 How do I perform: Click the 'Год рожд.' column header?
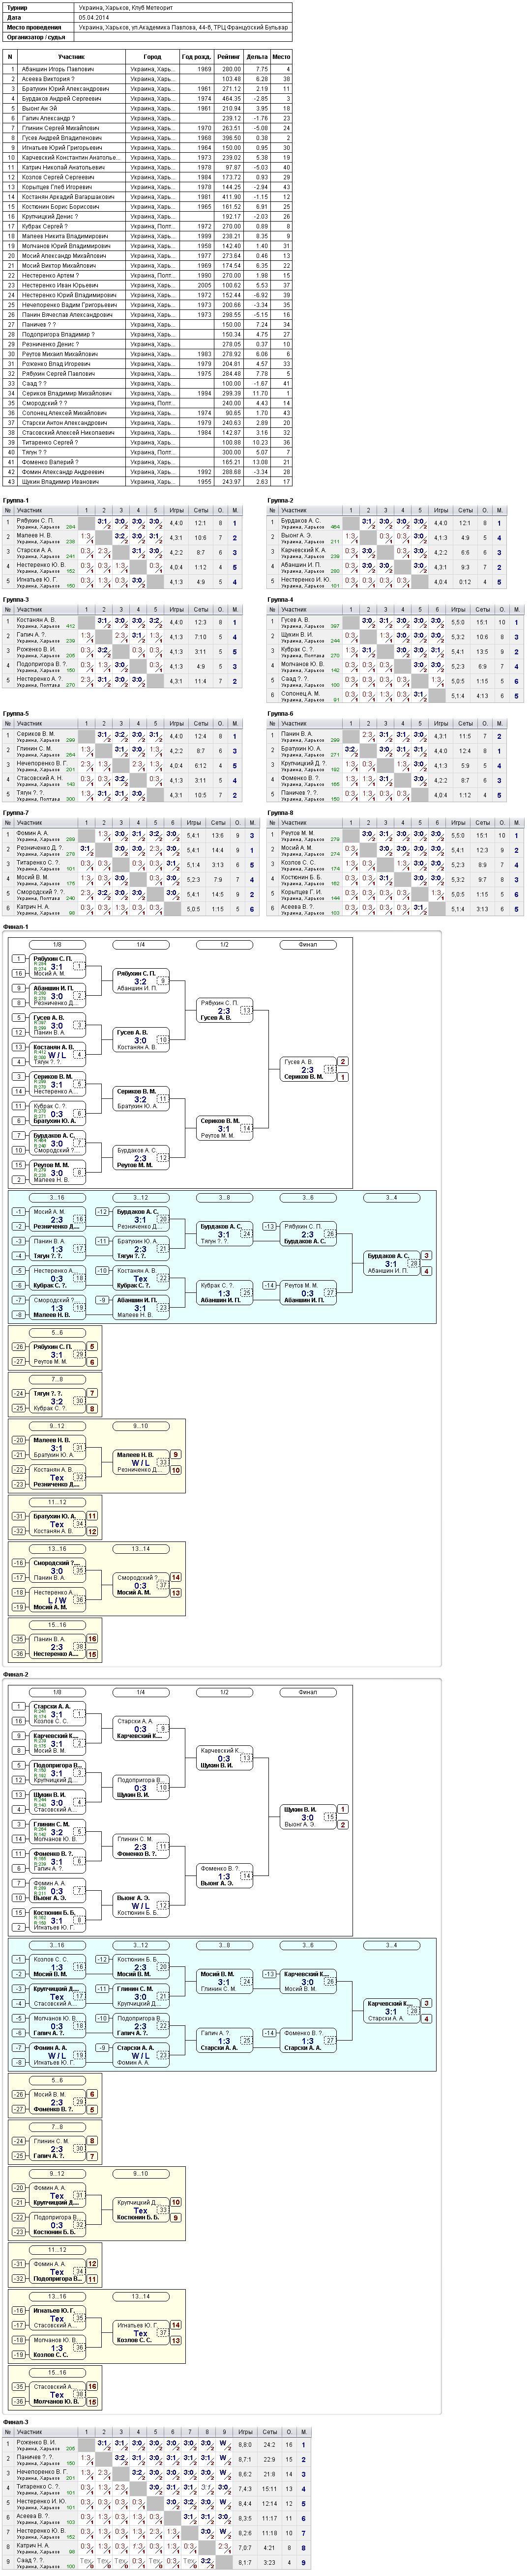(196, 57)
